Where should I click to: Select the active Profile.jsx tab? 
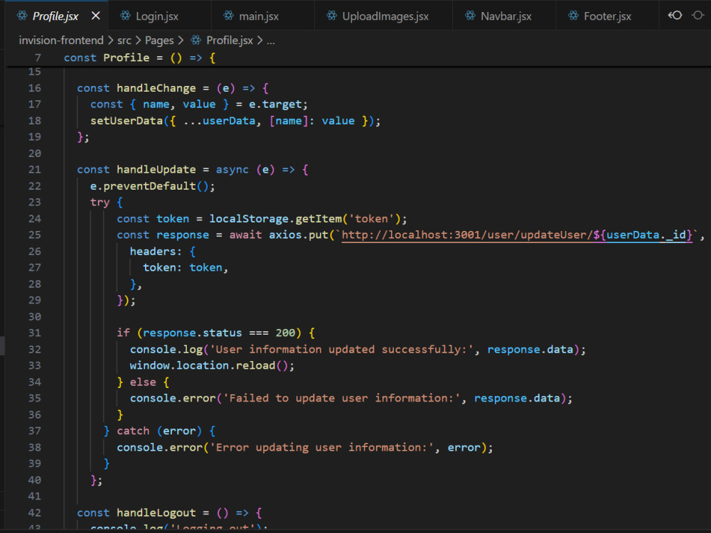click(56, 16)
